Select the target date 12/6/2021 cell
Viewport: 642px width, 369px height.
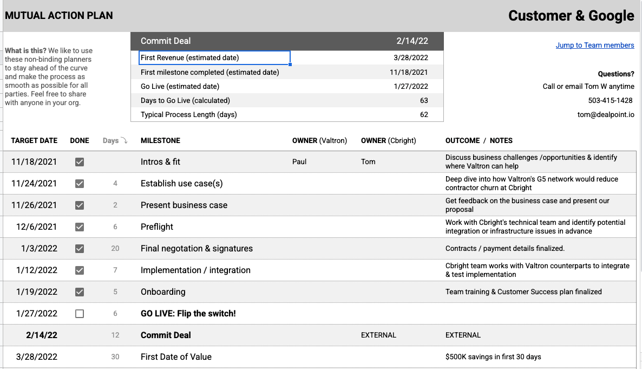[x=36, y=227]
